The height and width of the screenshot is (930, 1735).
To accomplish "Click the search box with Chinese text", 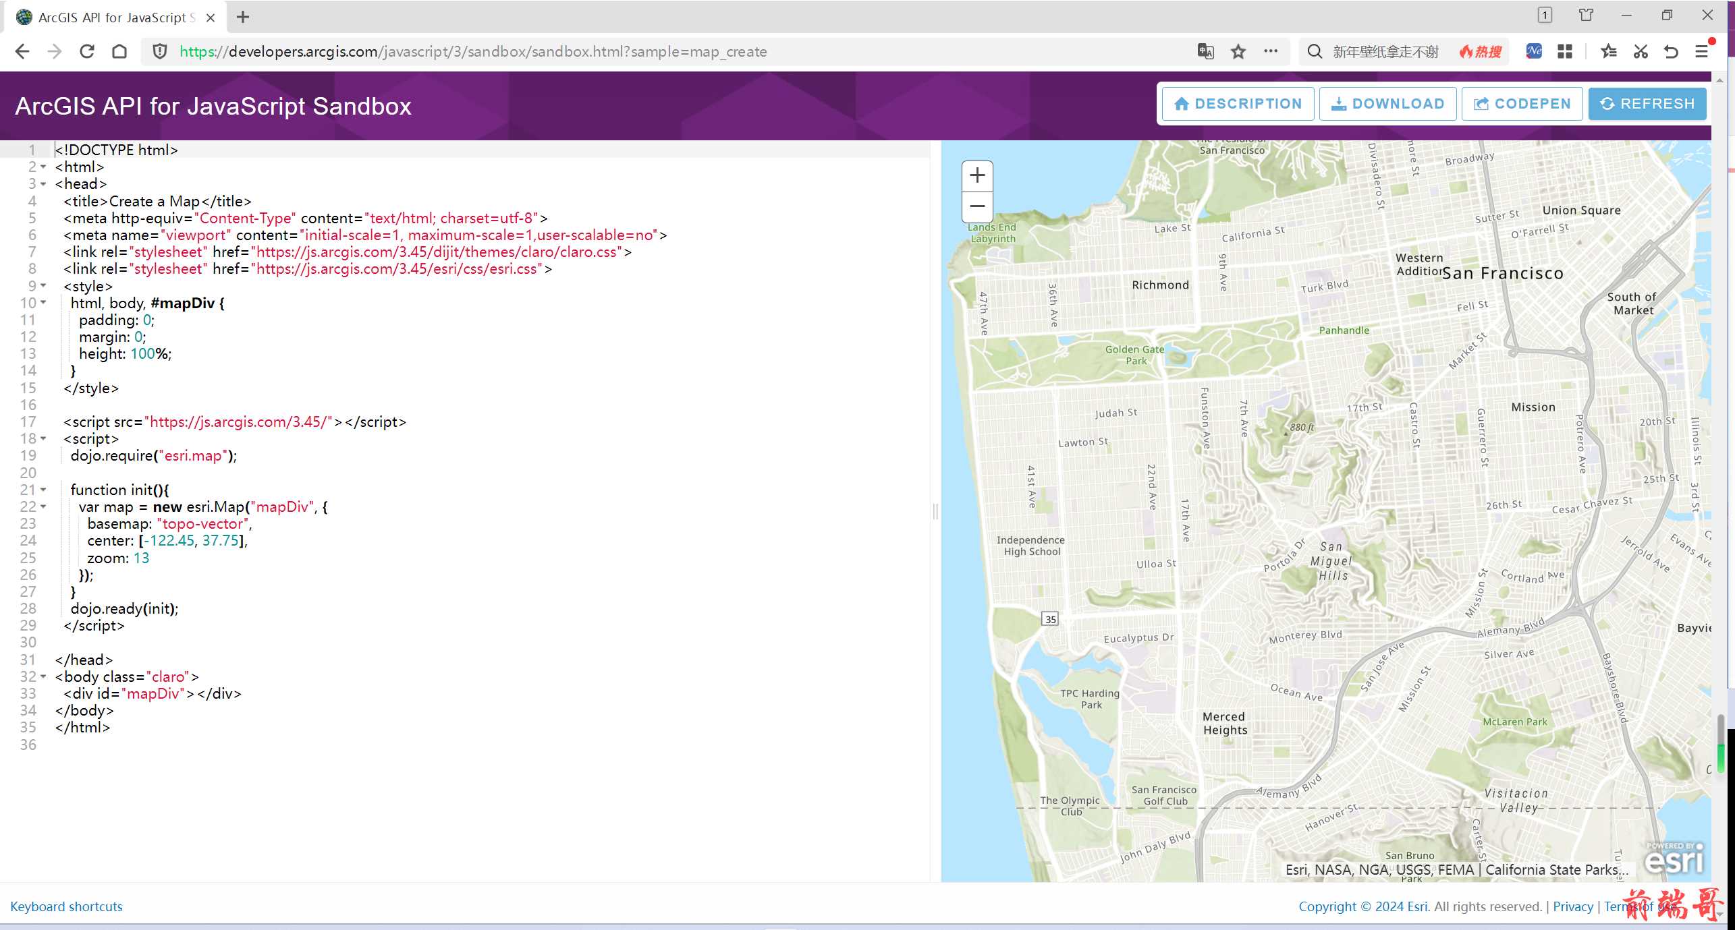I will (x=1385, y=51).
